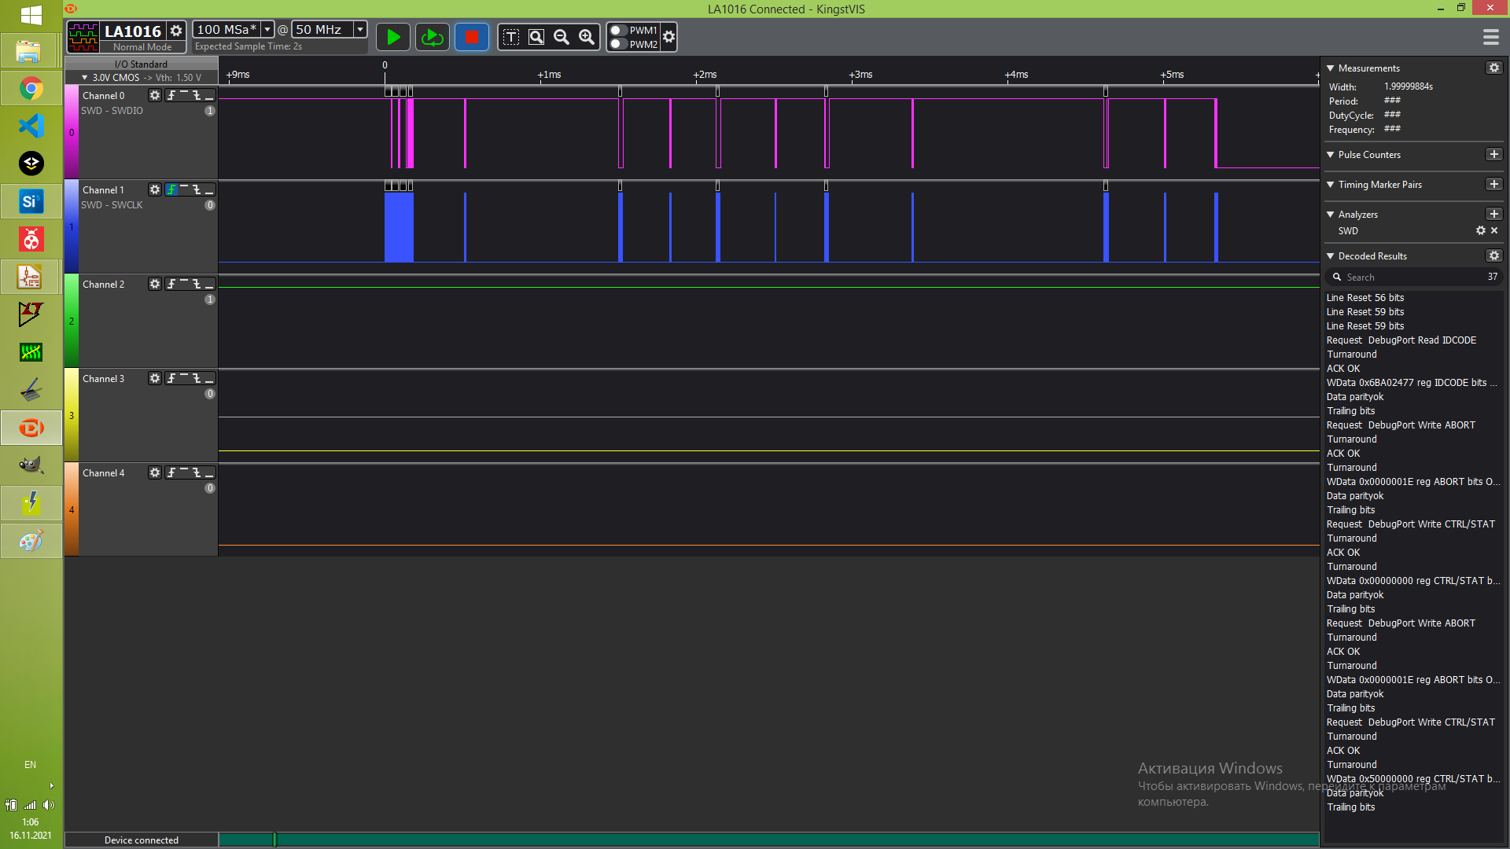Open LA1016 device settings gear
This screenshot has height=849, width=1510.
pyautogui.click(x=176, y=31)
